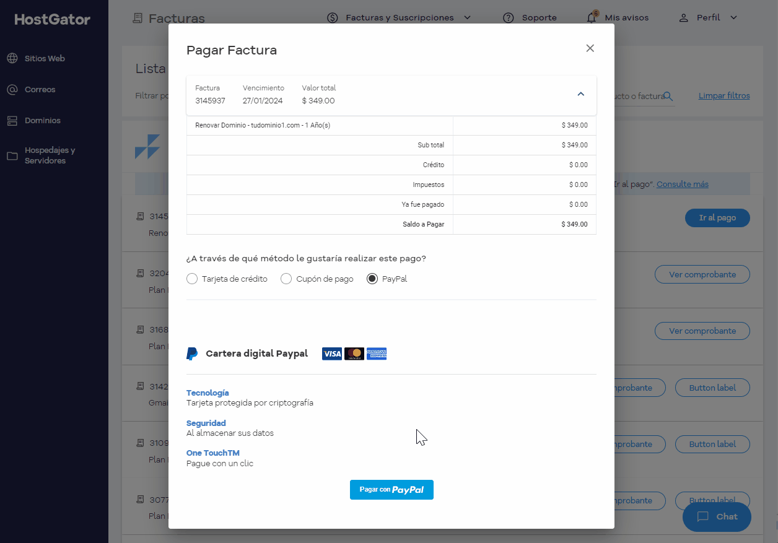Click the Correos at-sign icon
This screenshot has height=543, width=778.
(x=12, y=90)
